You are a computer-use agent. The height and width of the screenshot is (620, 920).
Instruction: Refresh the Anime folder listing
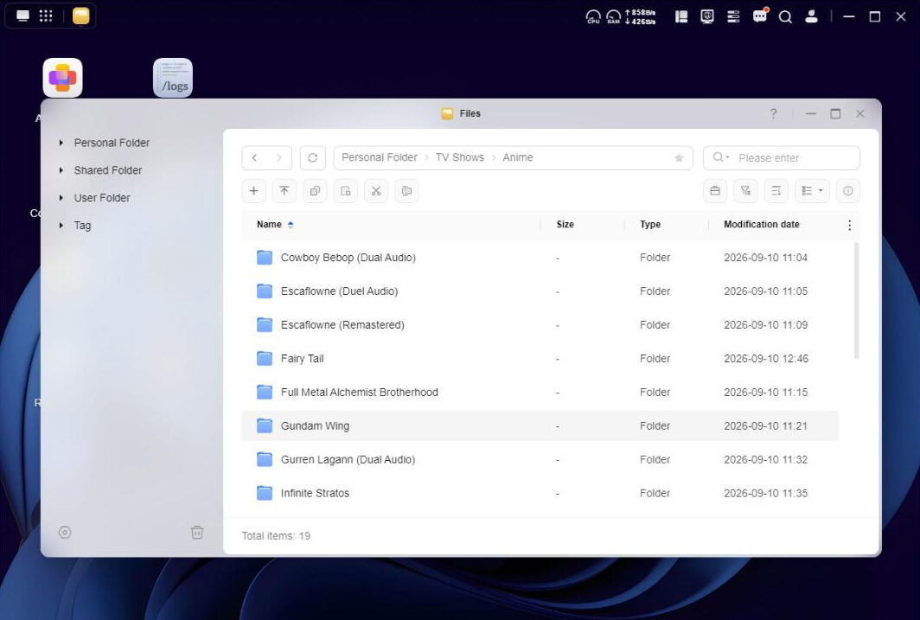point(313,157)
